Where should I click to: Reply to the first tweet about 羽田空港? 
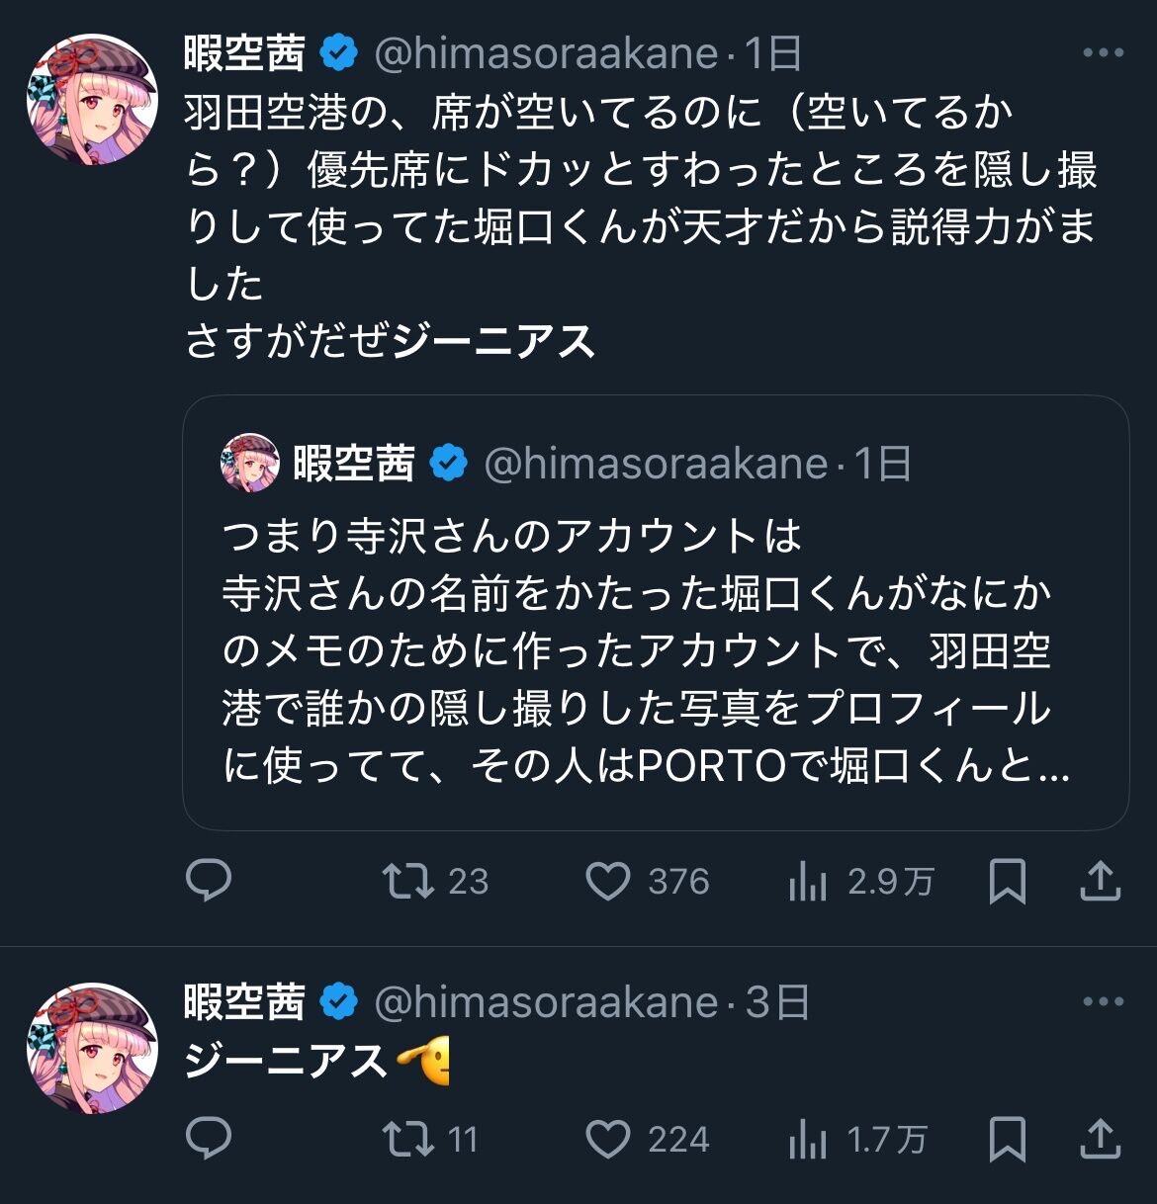pos(209,880)
